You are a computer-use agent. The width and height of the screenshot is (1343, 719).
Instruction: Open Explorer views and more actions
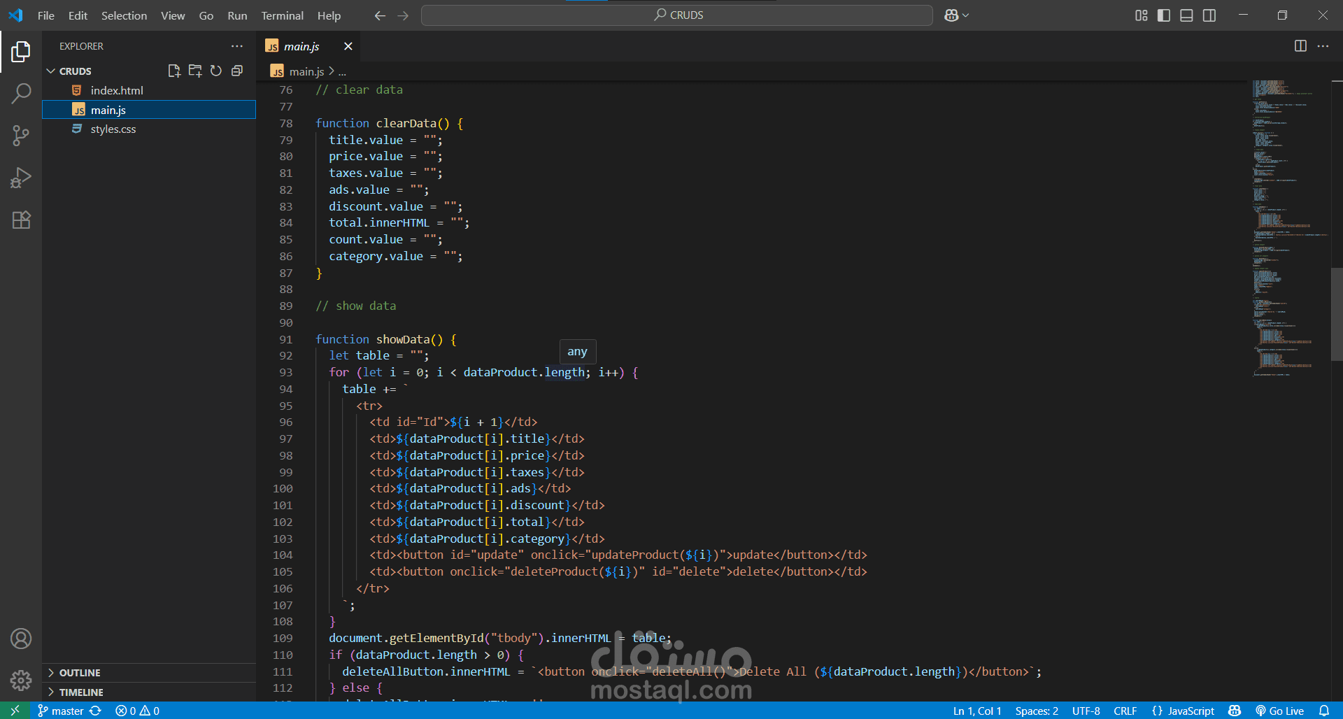pyautogui.click(x=237, y=46)
